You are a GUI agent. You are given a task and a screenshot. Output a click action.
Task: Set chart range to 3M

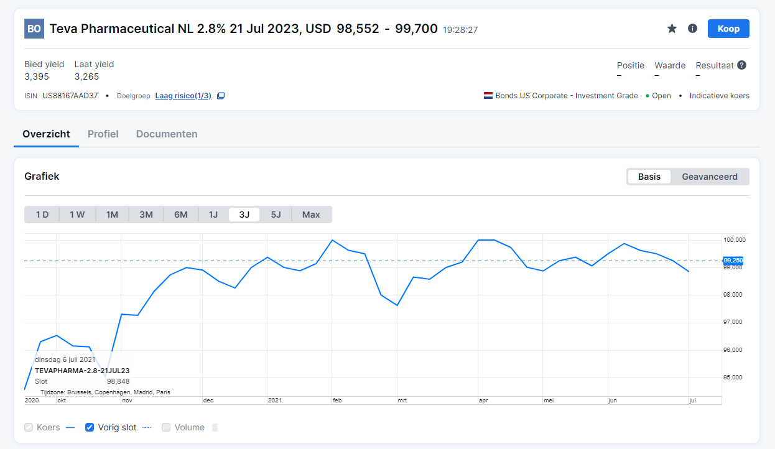pos(146,215)
